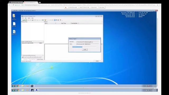
Task: Click the Start button on the upper remote taskbar
Action: coord(13,86)
